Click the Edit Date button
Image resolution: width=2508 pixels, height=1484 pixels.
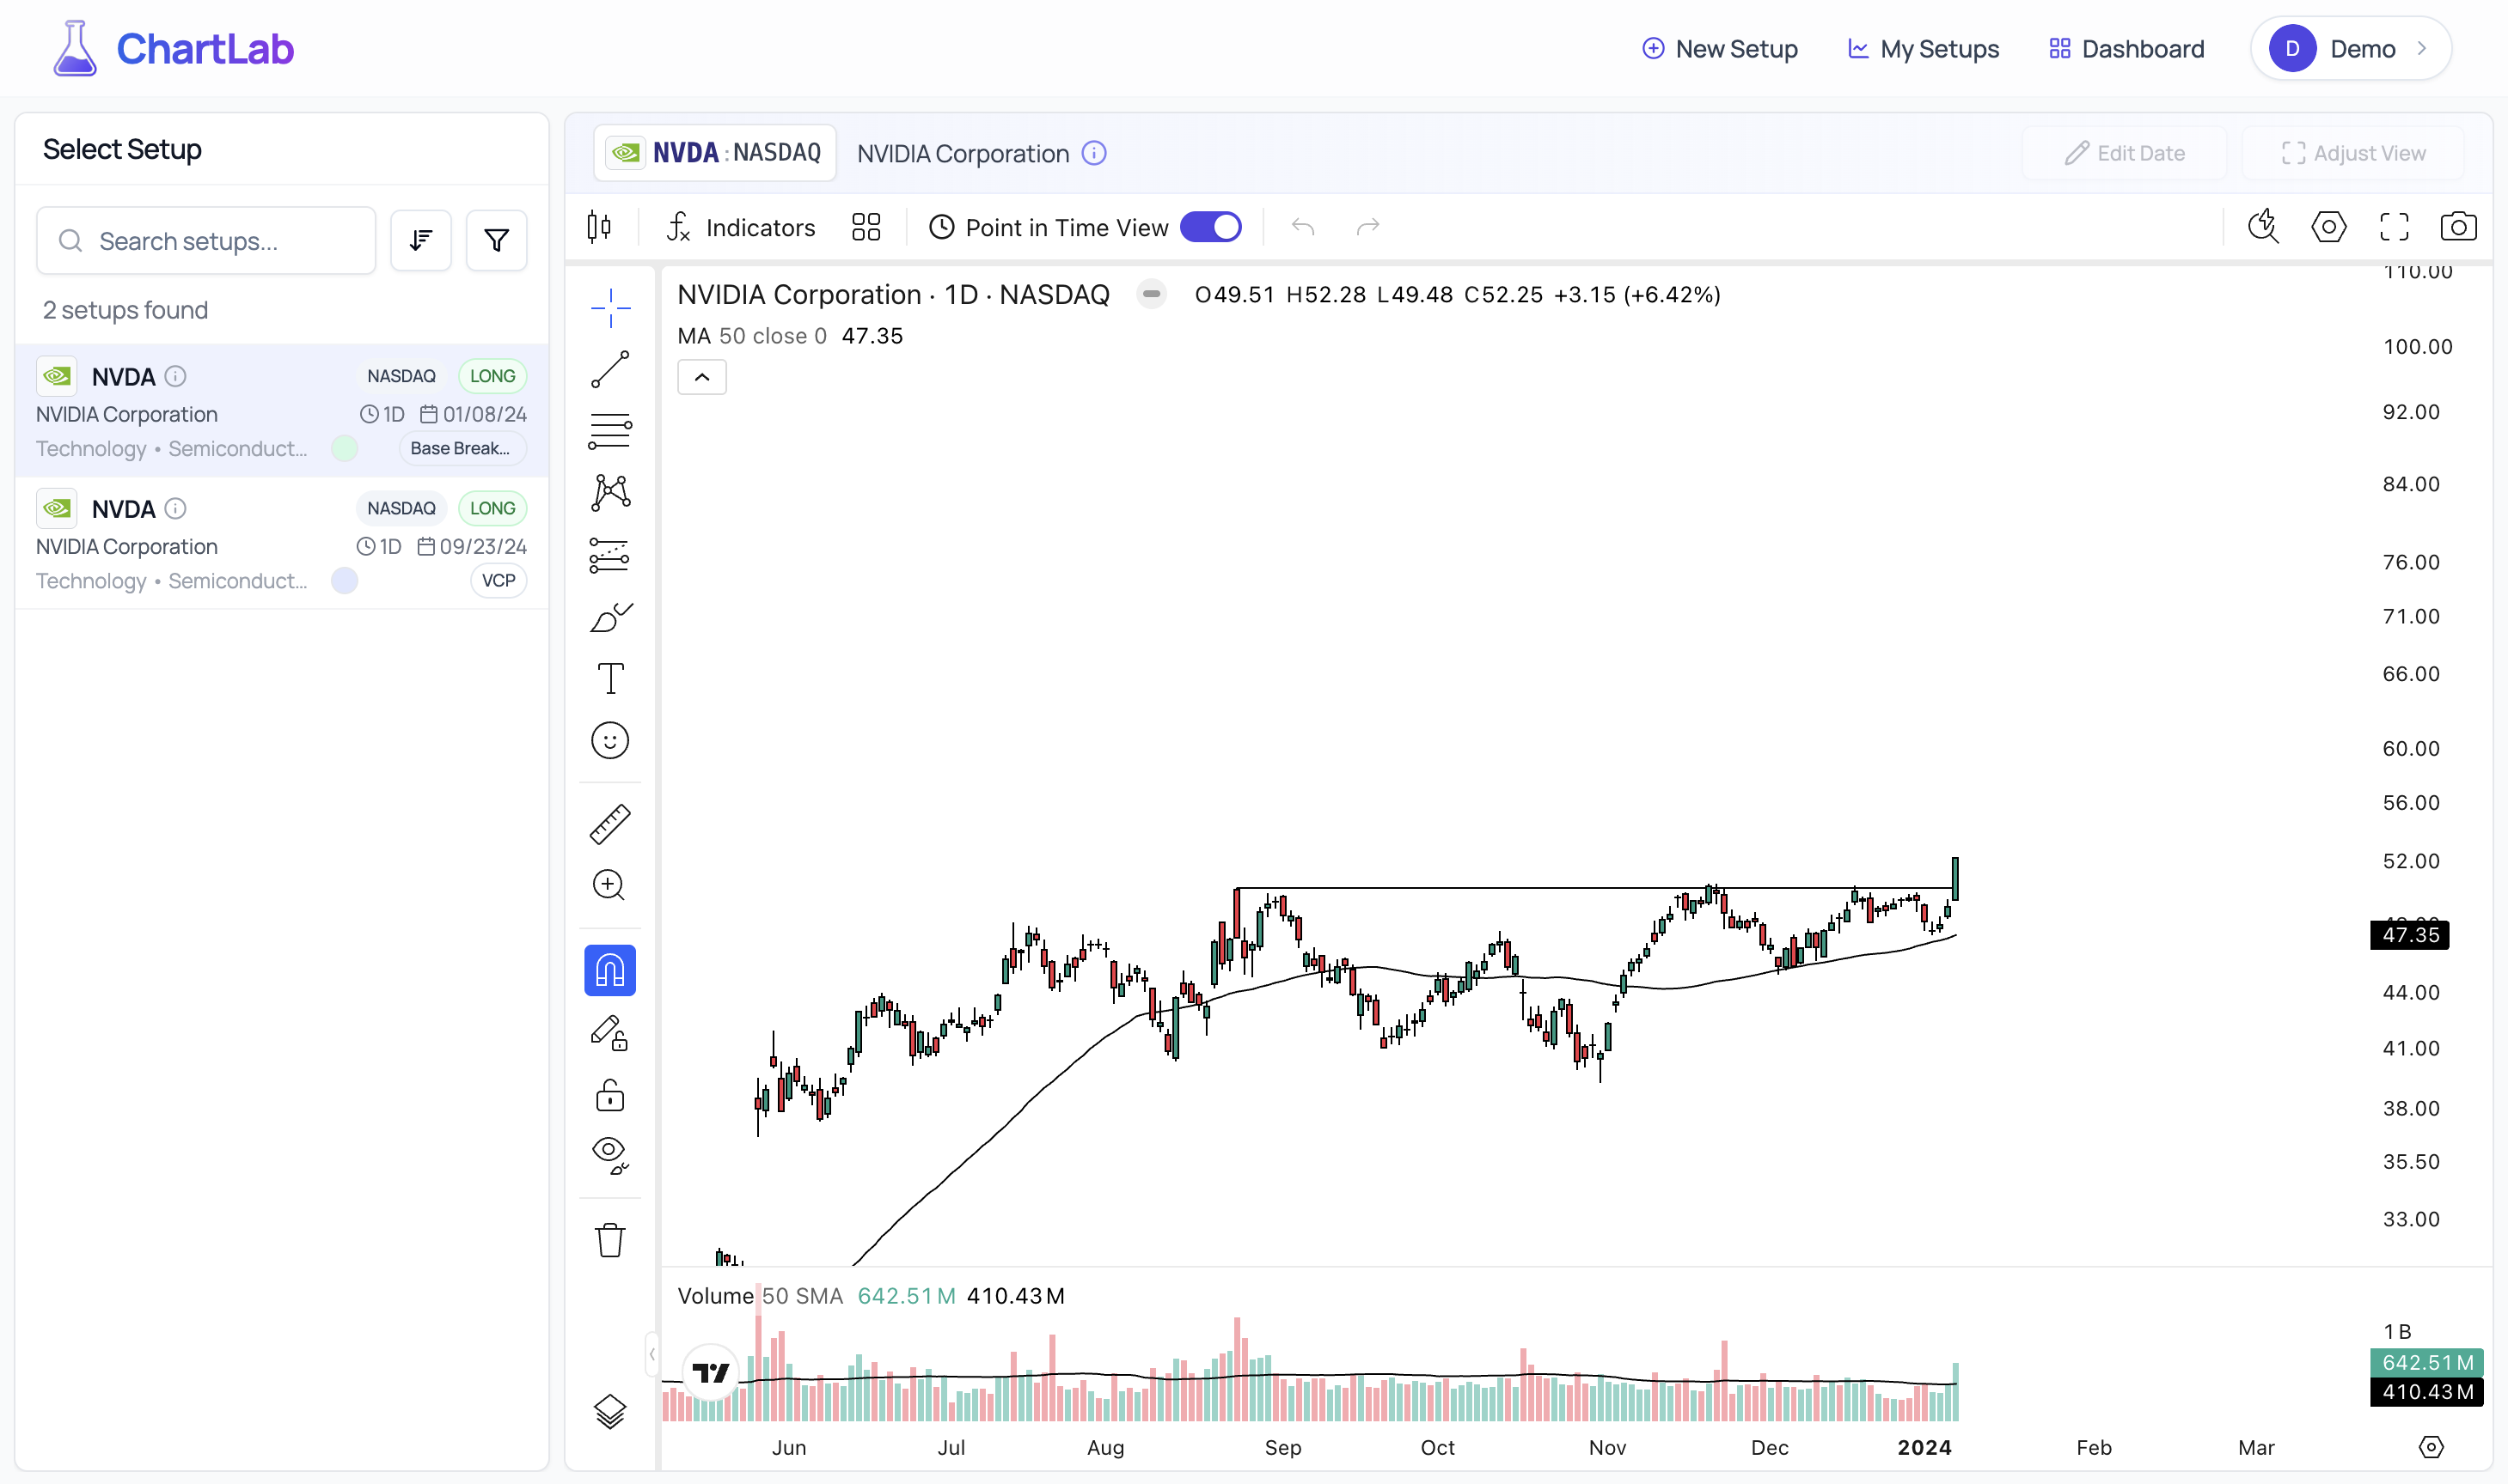[x=2125, y=153]
